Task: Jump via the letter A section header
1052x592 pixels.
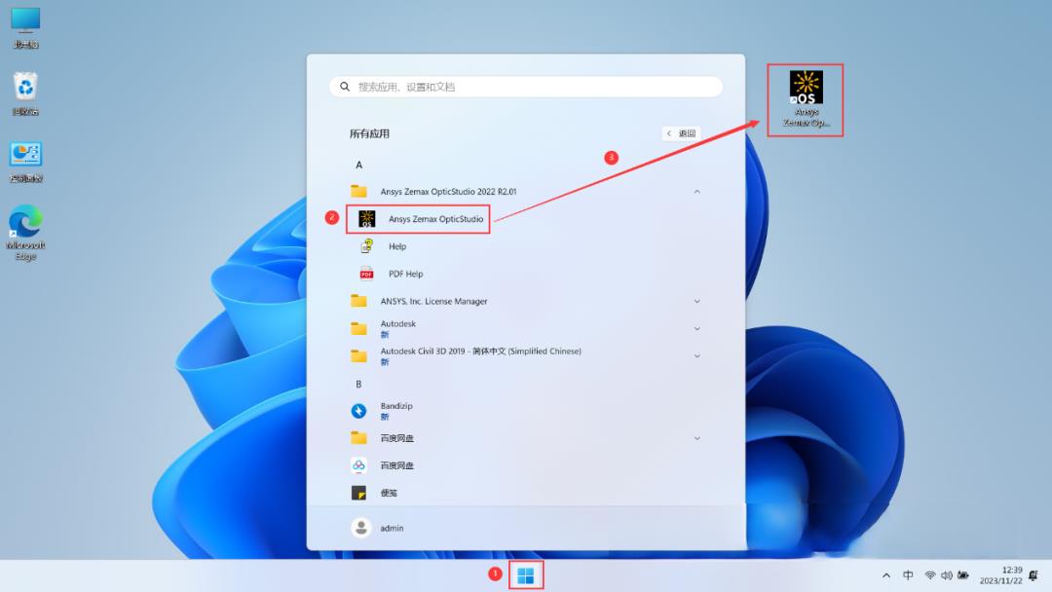Action: click(358, 165)
